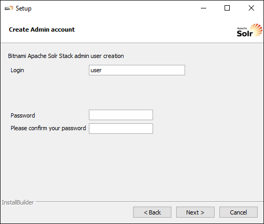Image resolution: width=264 pixels, height=224 pixels.
Task: Close the Setup window
Action: (x=251, y=8)
